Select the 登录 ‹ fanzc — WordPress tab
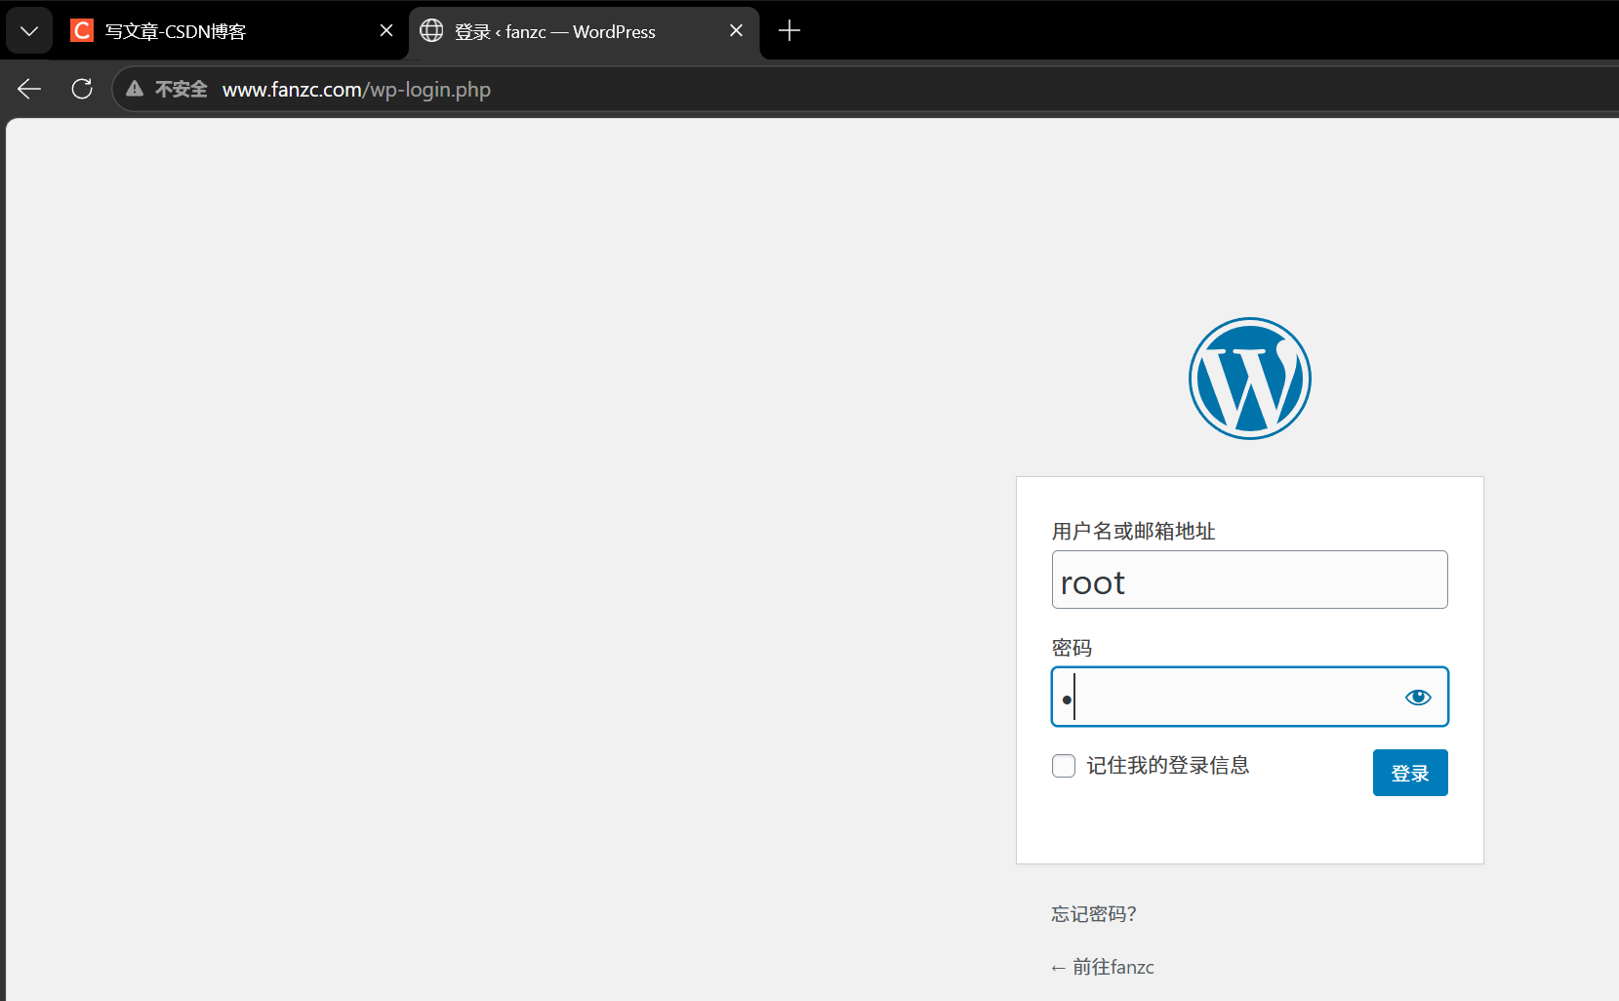Viewport: 1619px width, 1001px height. pyautogui.click(x=584, y=31)
